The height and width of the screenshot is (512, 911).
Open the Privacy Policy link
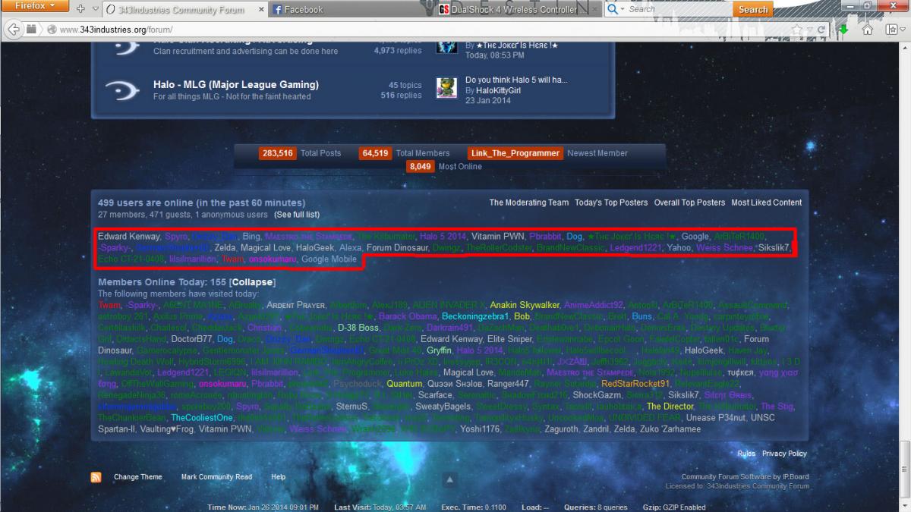784,454
